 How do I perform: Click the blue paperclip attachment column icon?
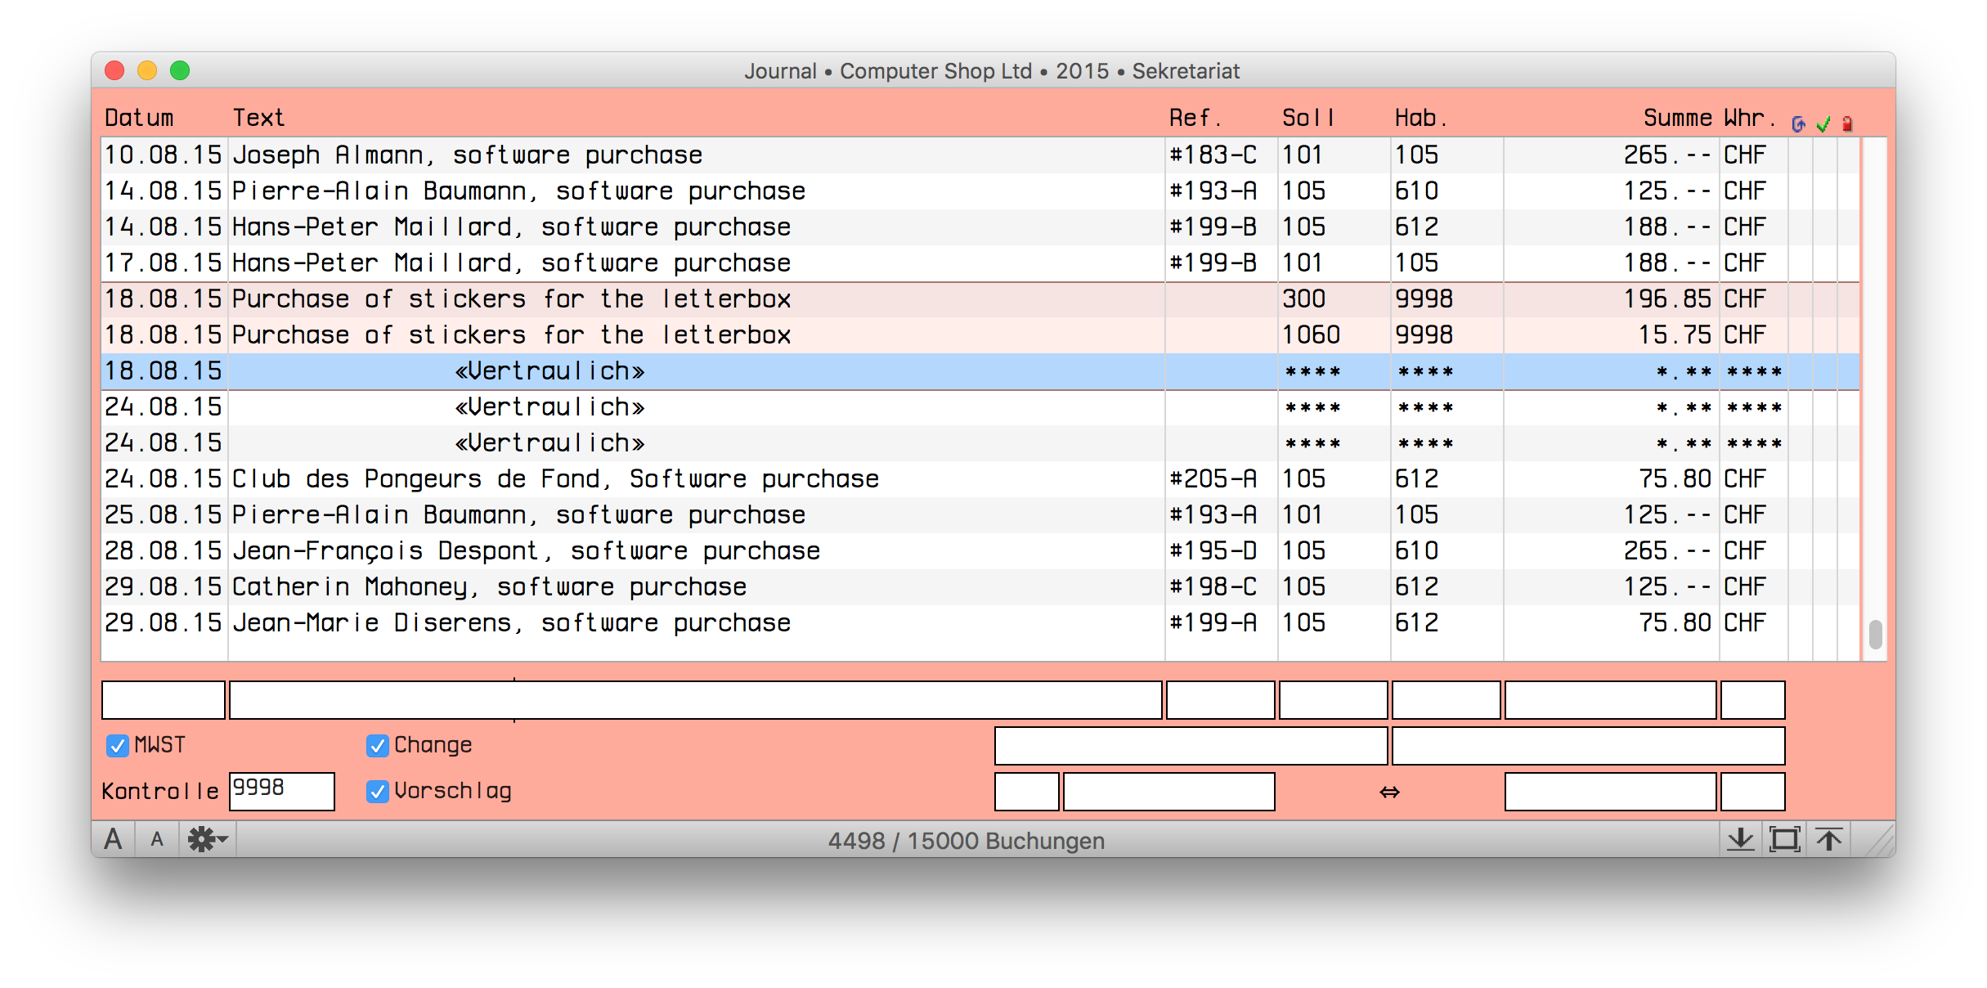coord(1799,123)
